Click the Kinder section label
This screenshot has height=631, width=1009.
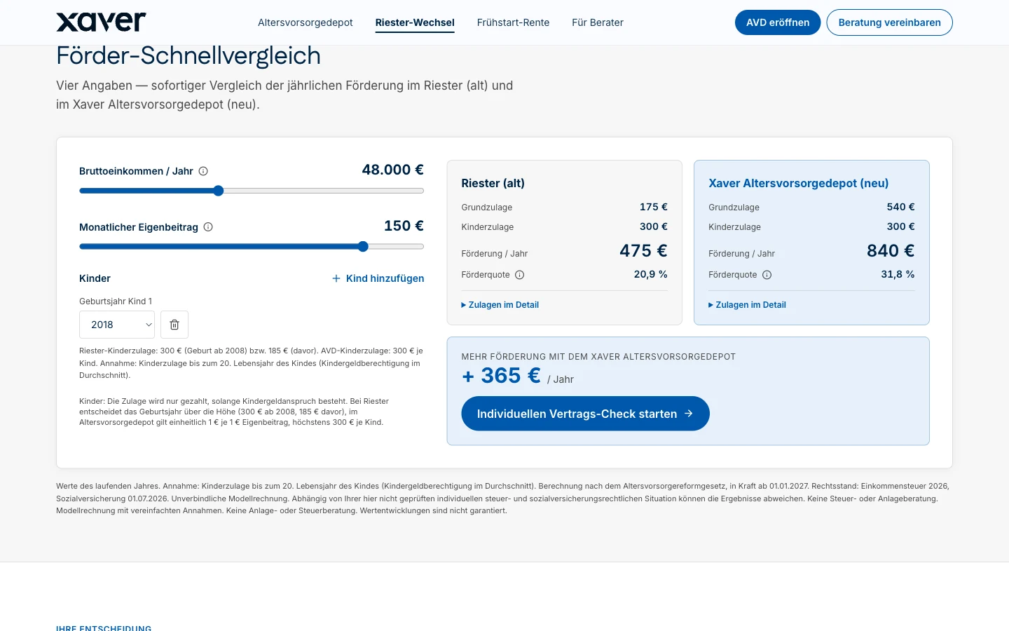(95, 278)
